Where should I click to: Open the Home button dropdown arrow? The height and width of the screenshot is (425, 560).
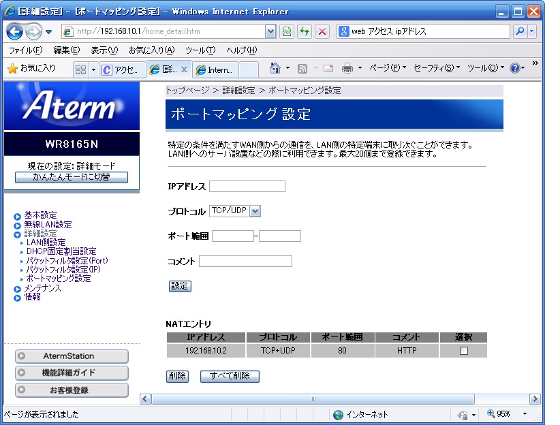pyautogui.click(x=287, y=68)
